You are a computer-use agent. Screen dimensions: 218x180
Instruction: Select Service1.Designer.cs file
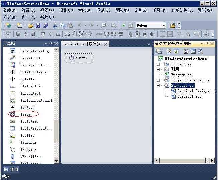point(196,91)
